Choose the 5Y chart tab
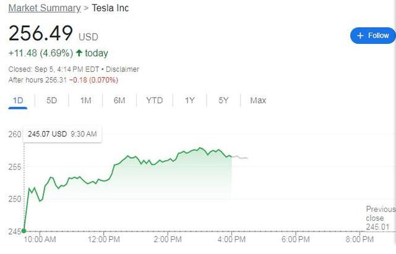 [x=223, y=100]
